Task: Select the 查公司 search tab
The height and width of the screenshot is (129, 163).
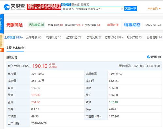Action: click(x=66, y=4)
